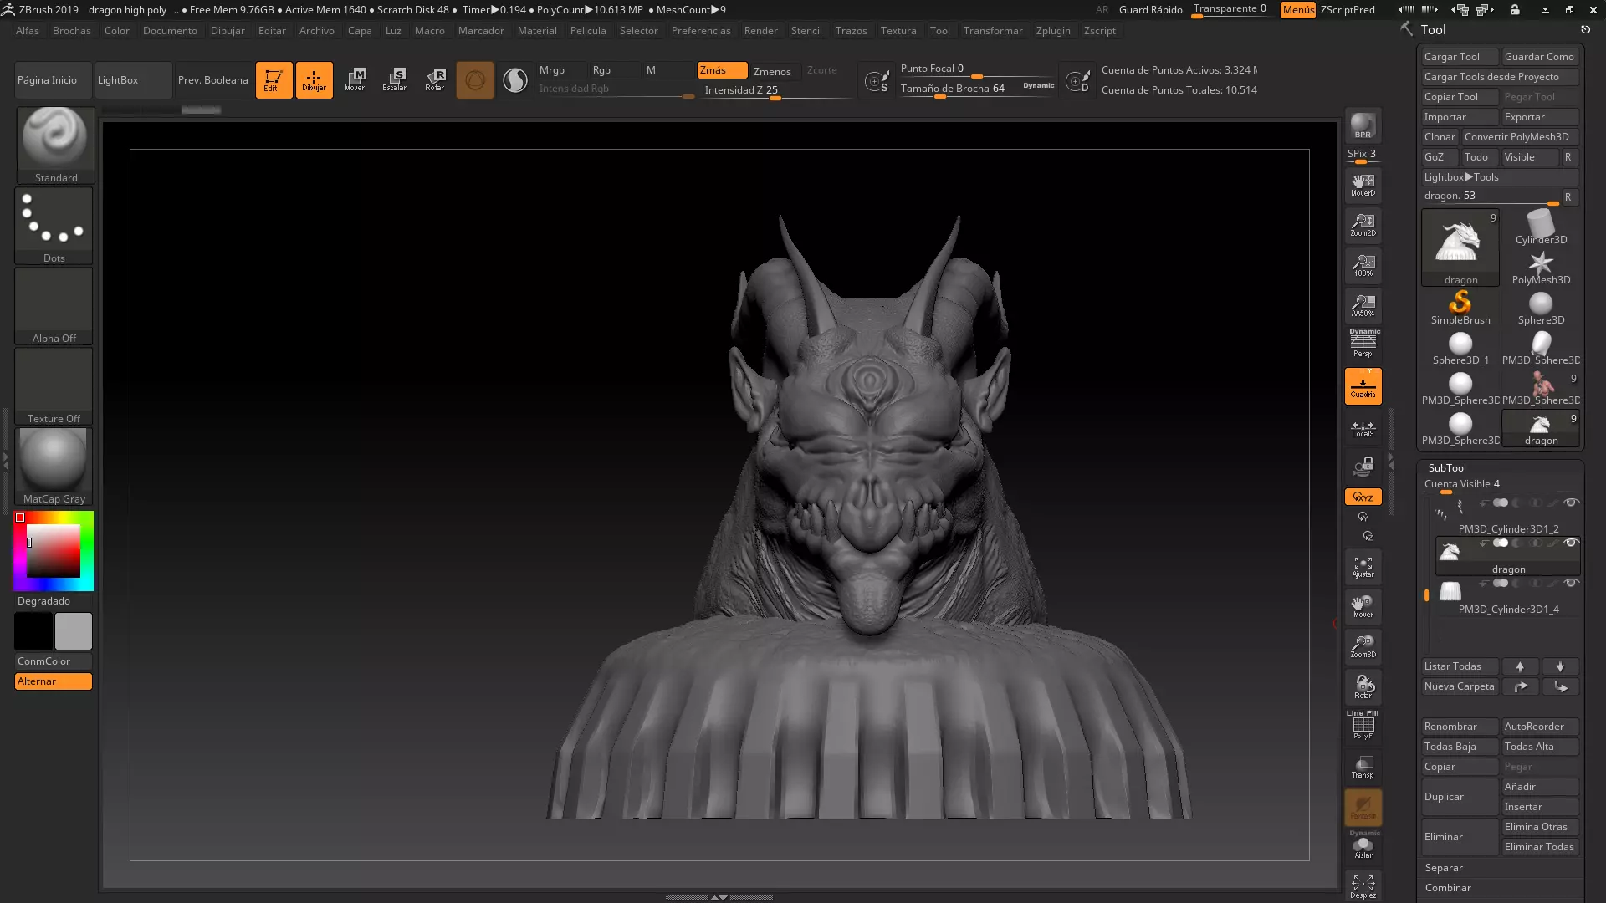Select the Escalar scale tool
The width and height of the screenshot is (1606, 903).
pyautogui.click(x=394, y=79)
